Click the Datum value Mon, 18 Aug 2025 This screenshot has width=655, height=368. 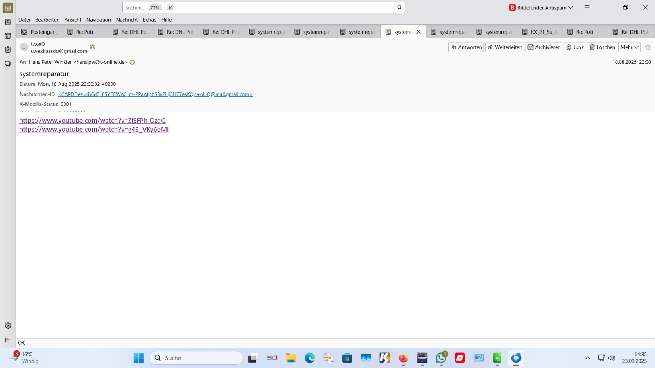(x=77, y=84)
